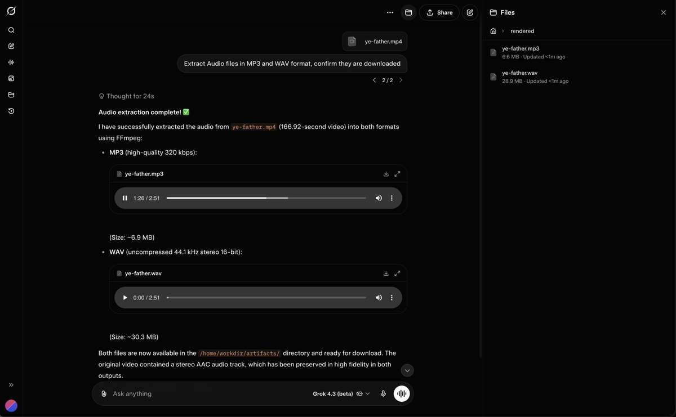This screenshot has height=417, width=676.
Task: Go to previous response version arrow
Action: coord(374,80)
